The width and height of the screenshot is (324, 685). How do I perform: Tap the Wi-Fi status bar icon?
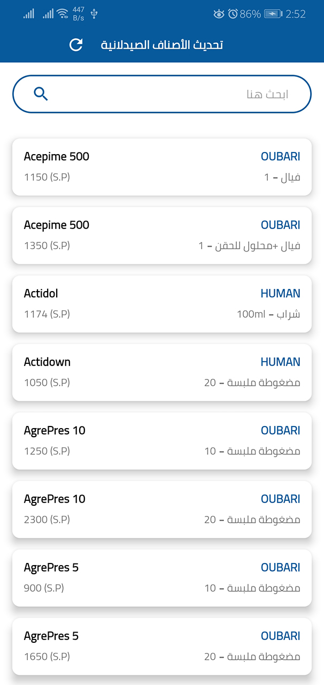point(63,14)
